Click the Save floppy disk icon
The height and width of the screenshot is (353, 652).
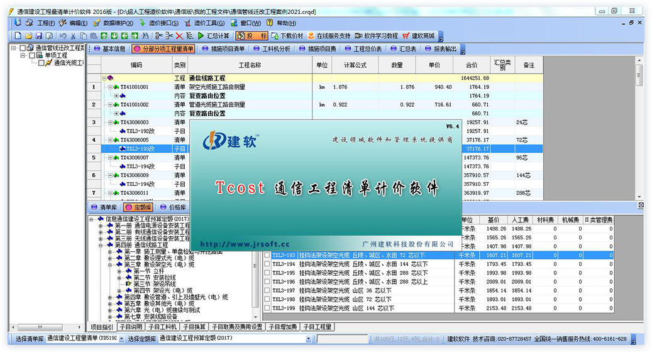coord(39,36)
